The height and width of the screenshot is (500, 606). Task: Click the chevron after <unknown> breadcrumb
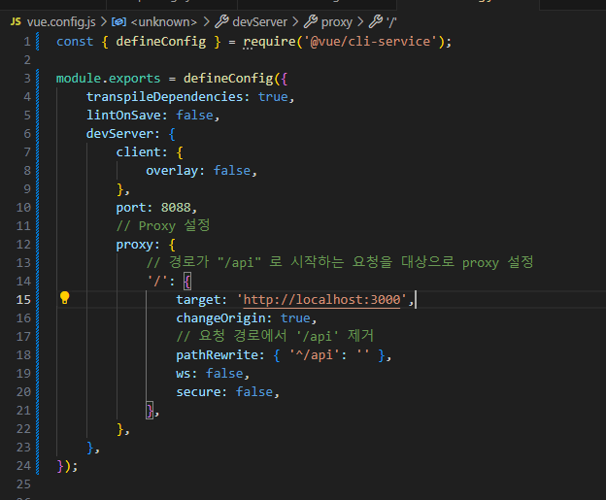click(x=207, y=22)
